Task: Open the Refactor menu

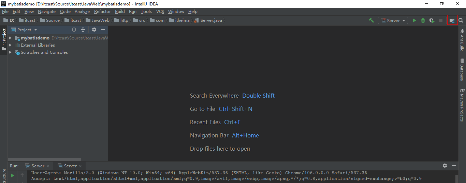Action: point(102,12)
